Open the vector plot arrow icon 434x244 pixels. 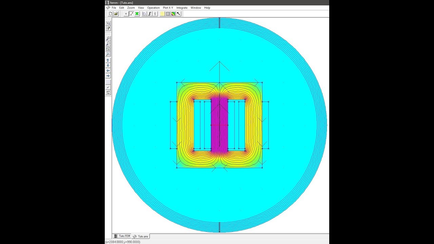coord(179,14)
